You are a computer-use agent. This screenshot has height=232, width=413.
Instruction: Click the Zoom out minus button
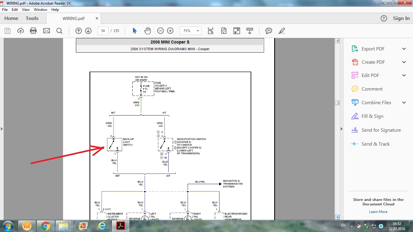161,31
